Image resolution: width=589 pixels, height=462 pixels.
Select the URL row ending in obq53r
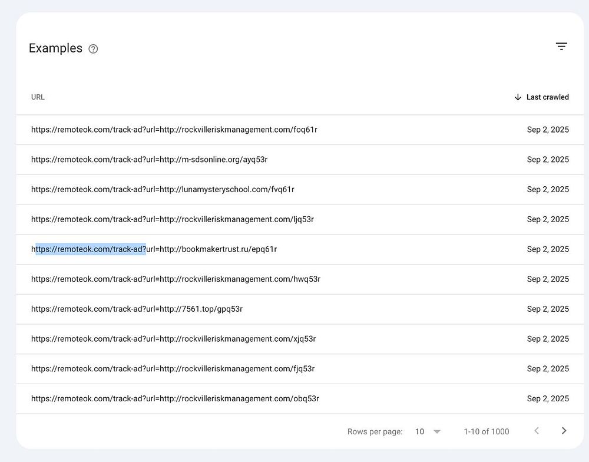click(x=300, y=399)
